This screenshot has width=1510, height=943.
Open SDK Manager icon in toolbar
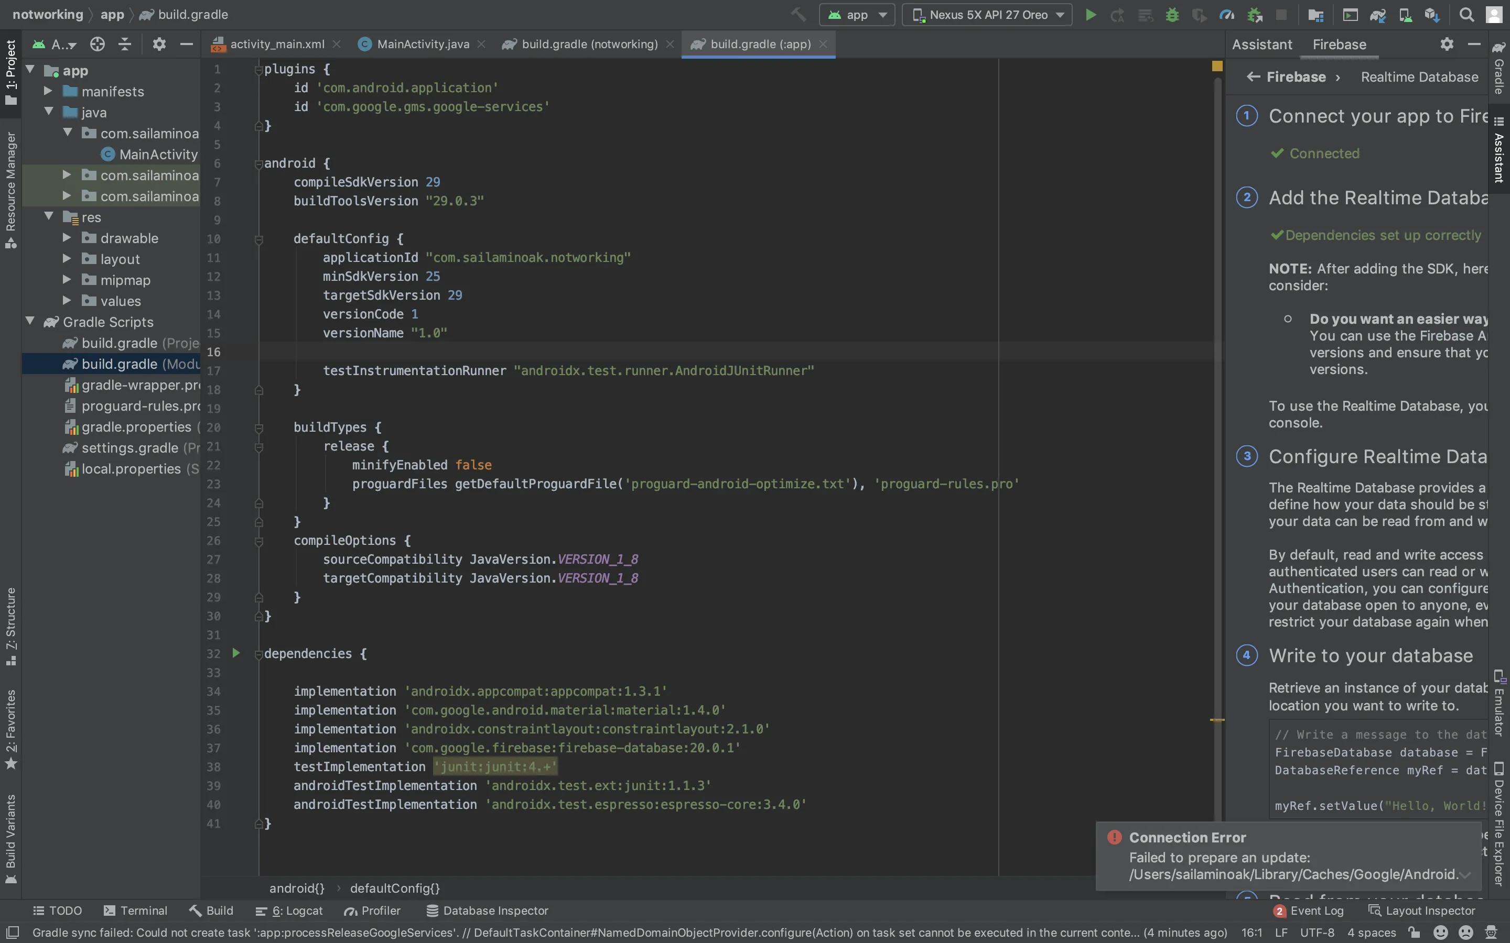(x=1432, y=15)
